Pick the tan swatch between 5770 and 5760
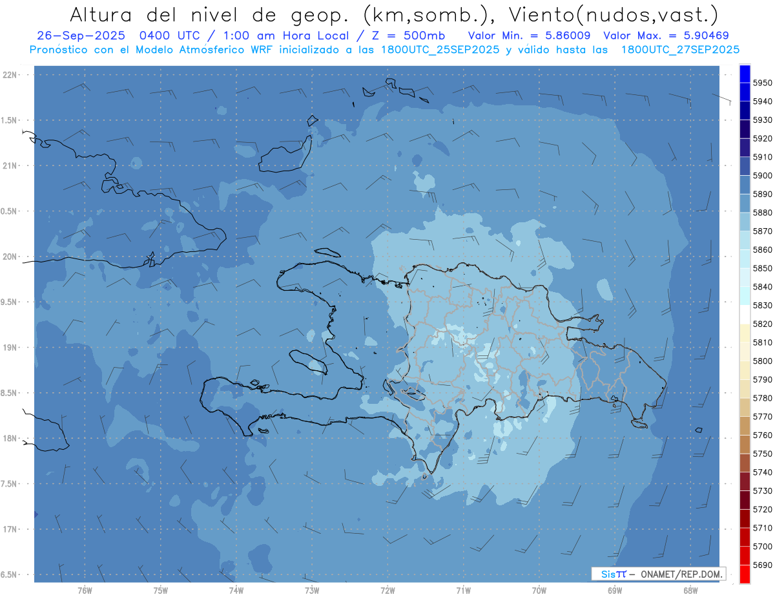Screen dimensions: 775x599 pos(745,426)
